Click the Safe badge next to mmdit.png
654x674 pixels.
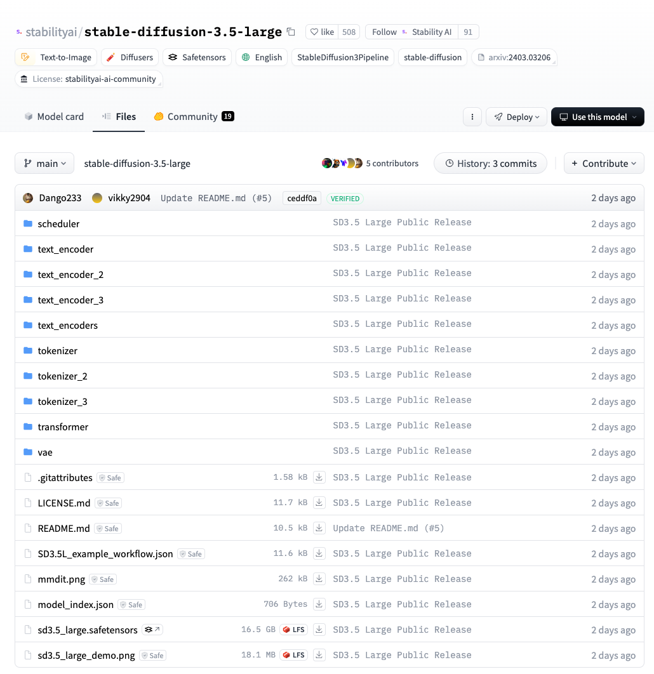point(103,579)
